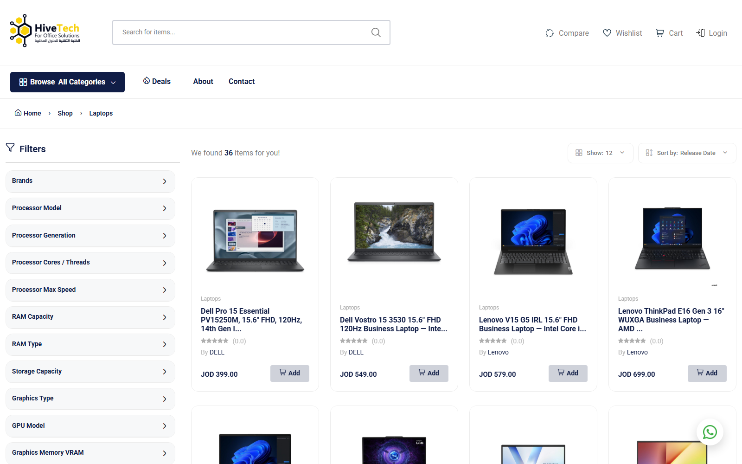Viewport: 742px width, 464px height.
Task: Open the Deals menu item
Action: [157, 81]
